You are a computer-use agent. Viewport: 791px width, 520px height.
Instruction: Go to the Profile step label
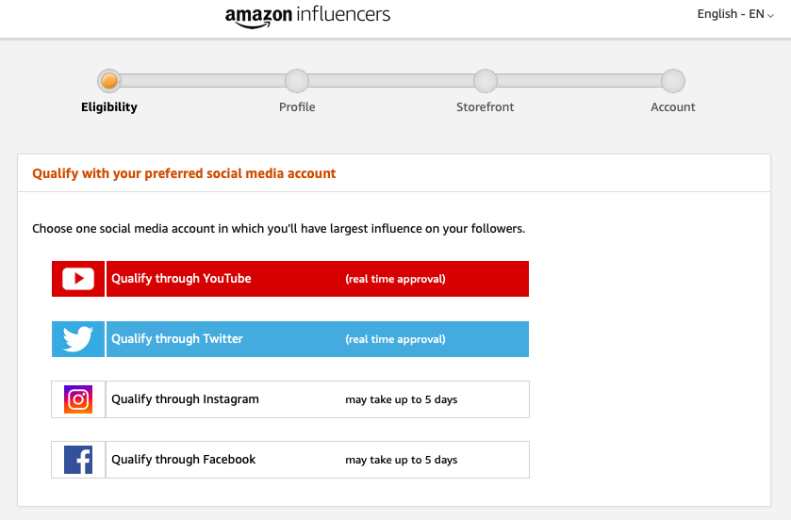pos(297,107)
